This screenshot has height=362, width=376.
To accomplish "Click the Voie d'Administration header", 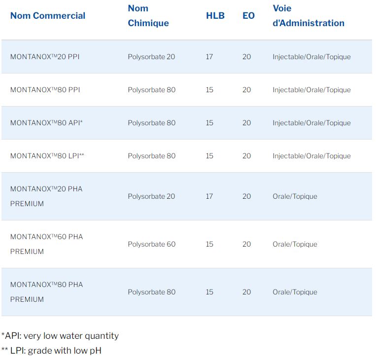I will (x=308, y=16).
